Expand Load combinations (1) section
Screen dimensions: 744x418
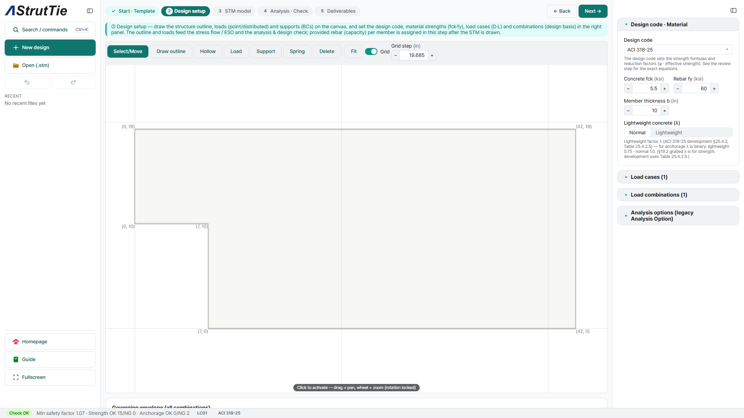(x=678, y=195)
